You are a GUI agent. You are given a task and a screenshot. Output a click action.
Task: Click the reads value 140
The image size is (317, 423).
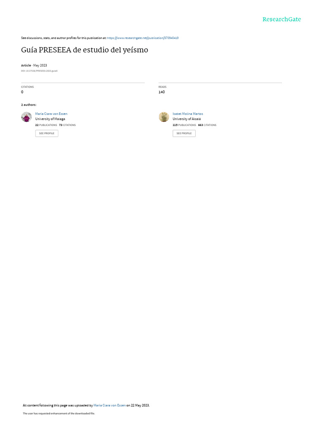coord(161,92)
